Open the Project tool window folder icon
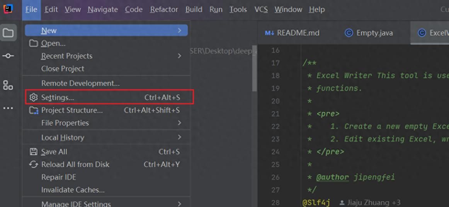This screenshot has height=207, width=449. [x=8, y=33]
